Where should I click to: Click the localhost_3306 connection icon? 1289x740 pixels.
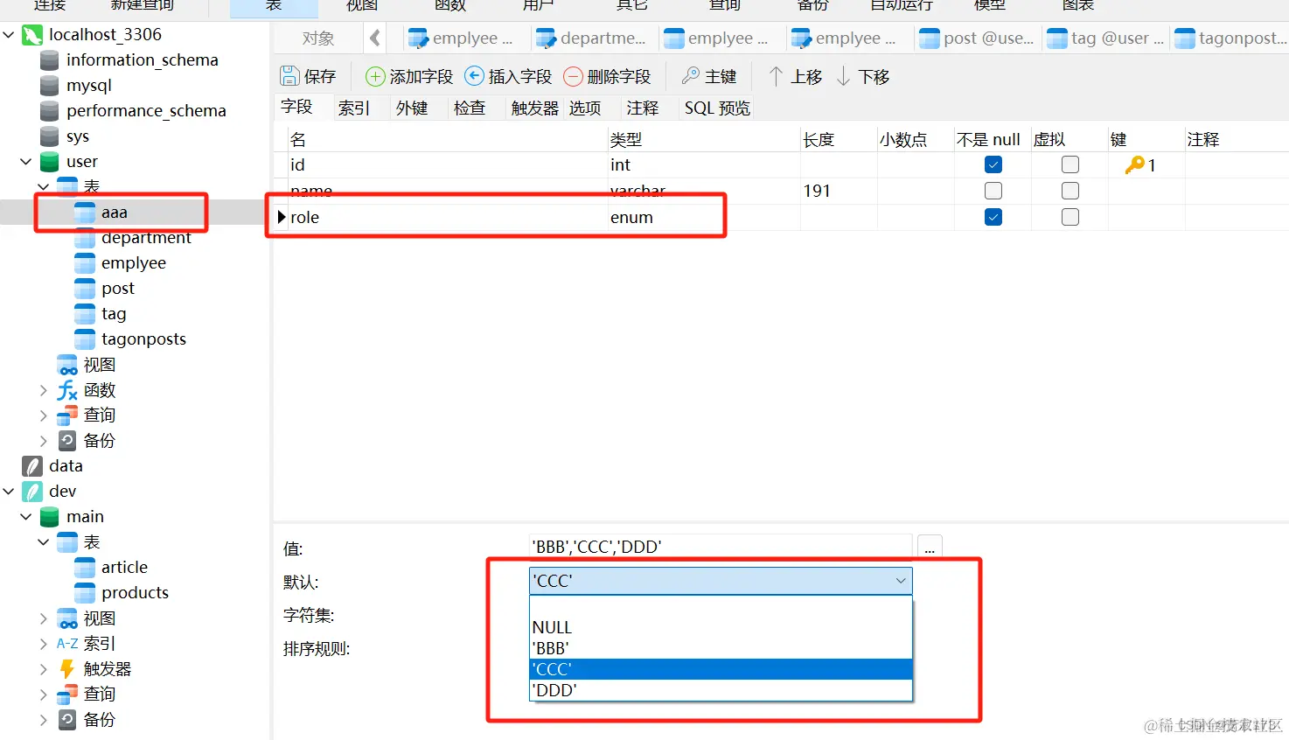click(x=32, y=35)
